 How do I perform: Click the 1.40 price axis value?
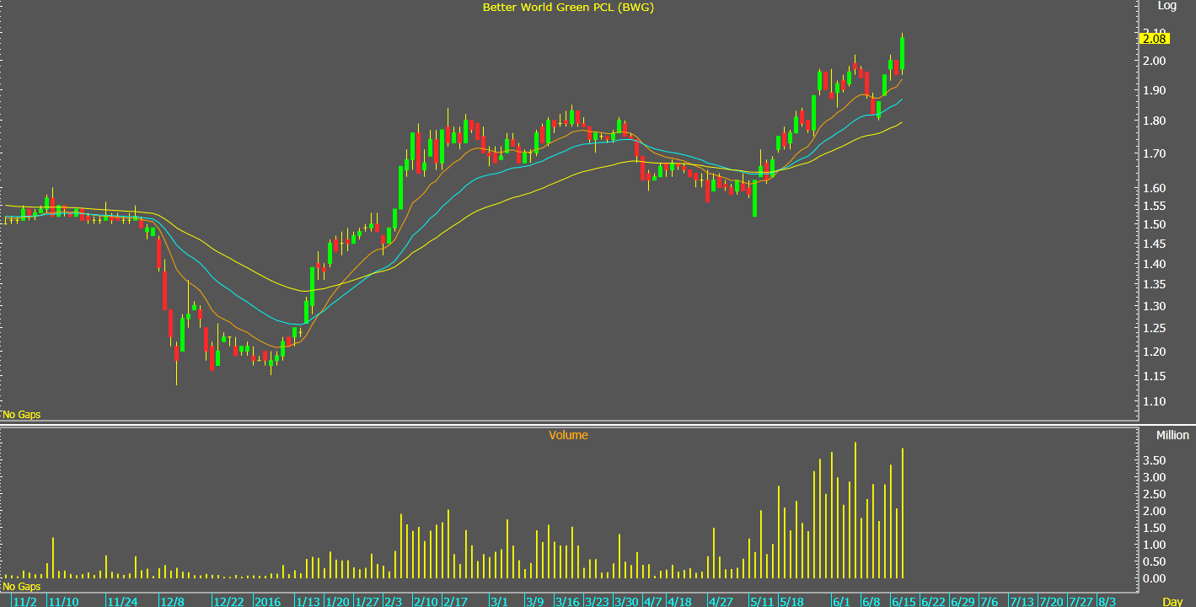coord(1155,265)
